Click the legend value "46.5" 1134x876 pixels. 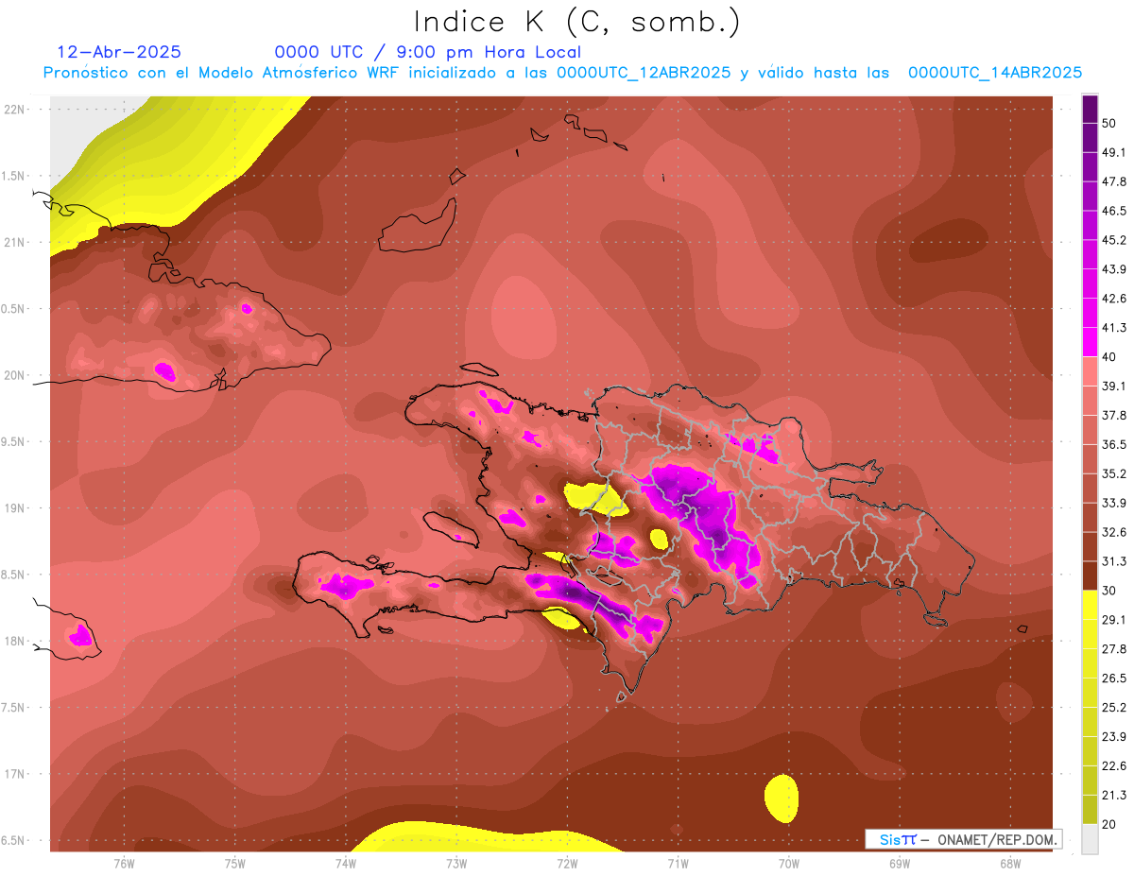click(x=1114, y=211)
